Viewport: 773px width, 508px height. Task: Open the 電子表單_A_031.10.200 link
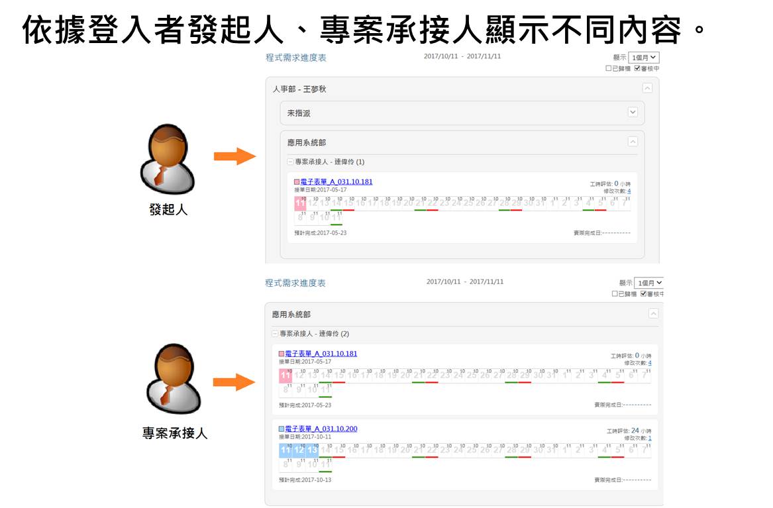(321, 429)
